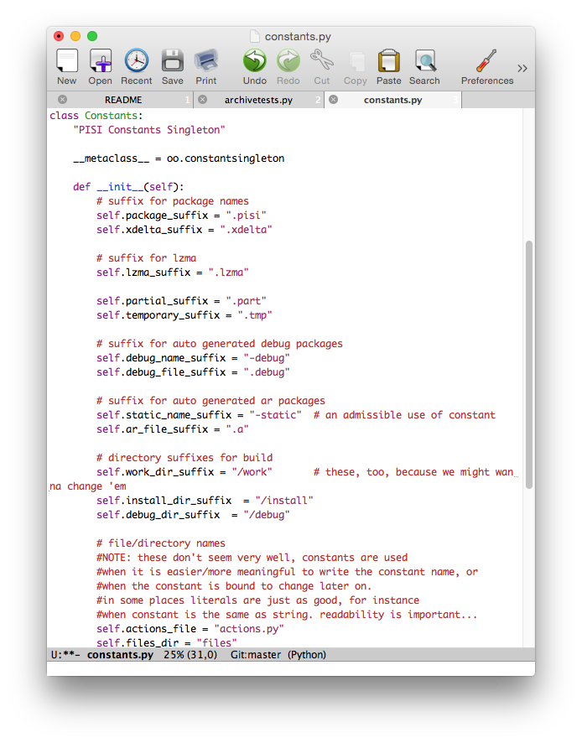
Task: Click the self.partial_suffix line
Action: pos(181,301)
